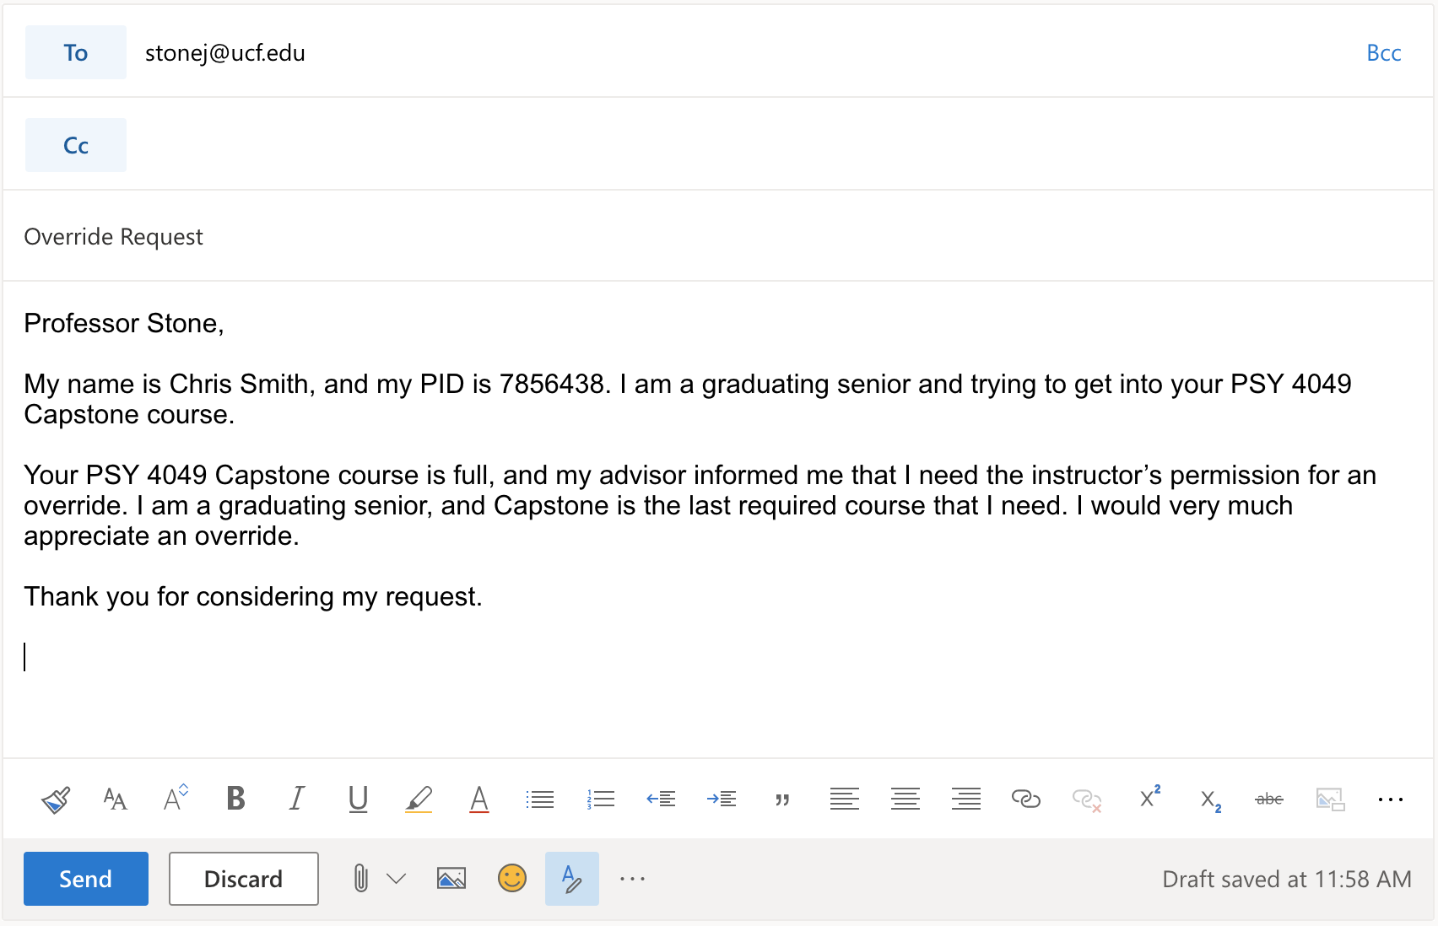Show the Bcc field
Viewport: 1438px width, 926px height.
point(1383,53)
